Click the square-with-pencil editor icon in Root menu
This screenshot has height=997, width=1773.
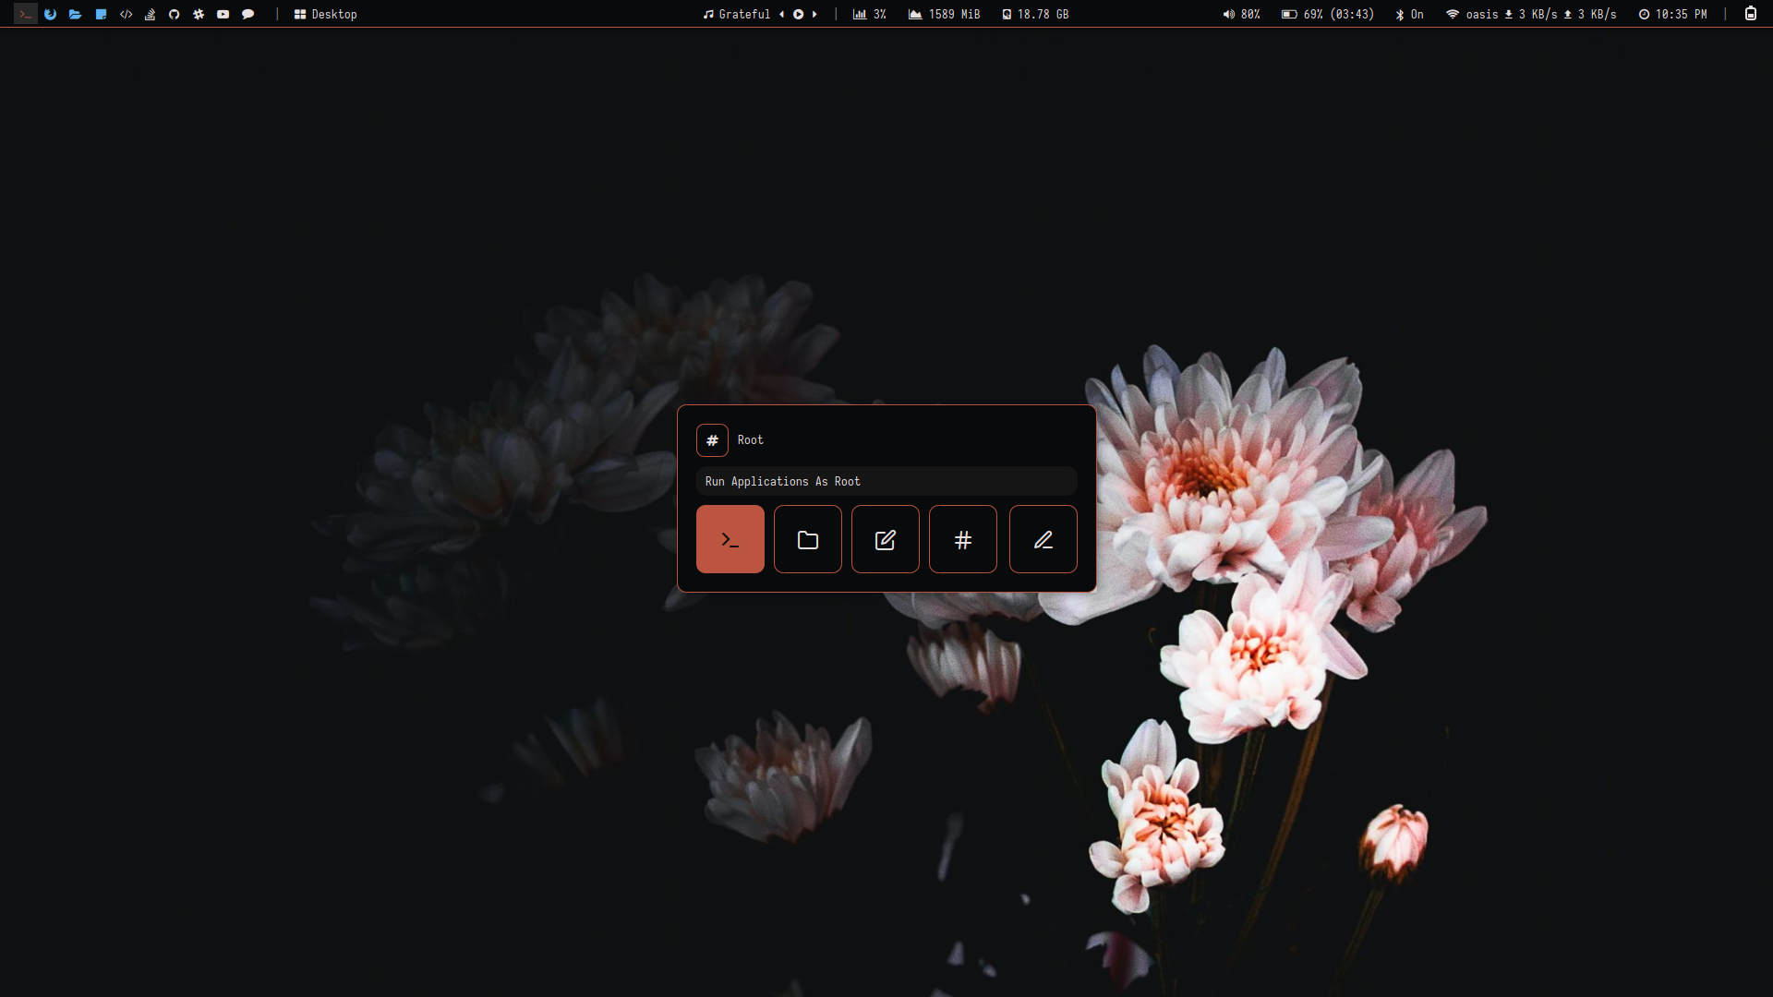point(885,539)
